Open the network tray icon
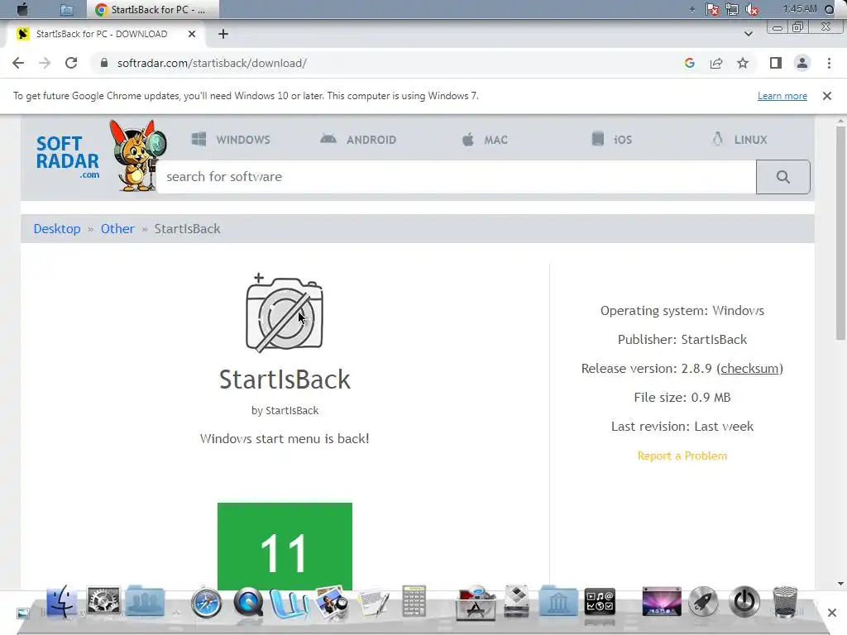 pos(732,9)
